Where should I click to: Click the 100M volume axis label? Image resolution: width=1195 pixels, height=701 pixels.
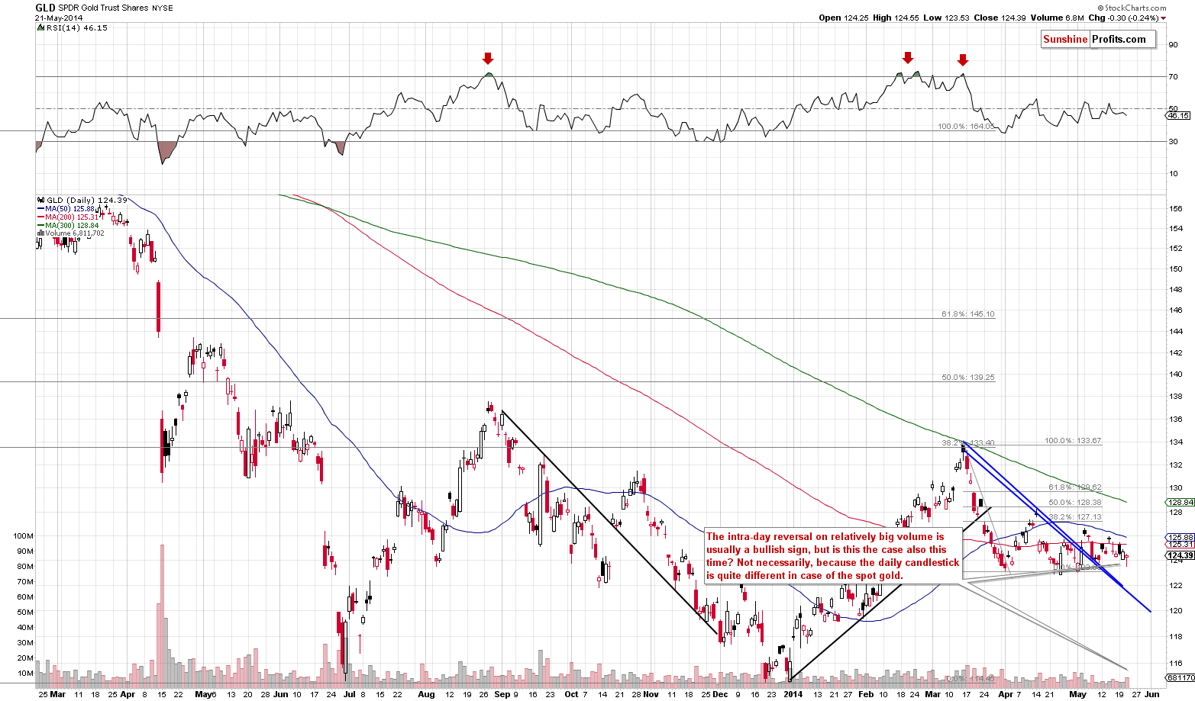[x=24, y=535]
